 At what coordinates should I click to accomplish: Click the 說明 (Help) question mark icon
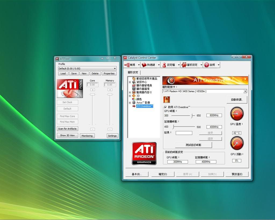click(x=207, y=65)
